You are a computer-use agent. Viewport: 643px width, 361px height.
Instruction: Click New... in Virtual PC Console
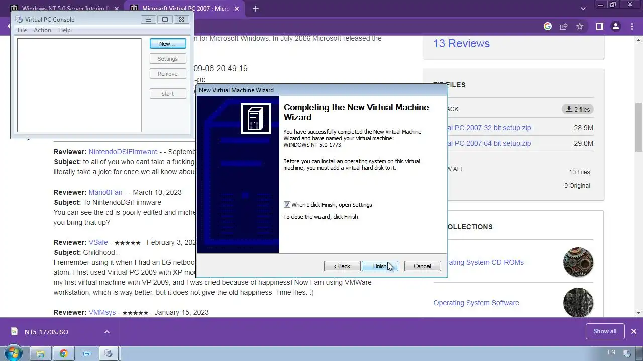tap(168, 44)
